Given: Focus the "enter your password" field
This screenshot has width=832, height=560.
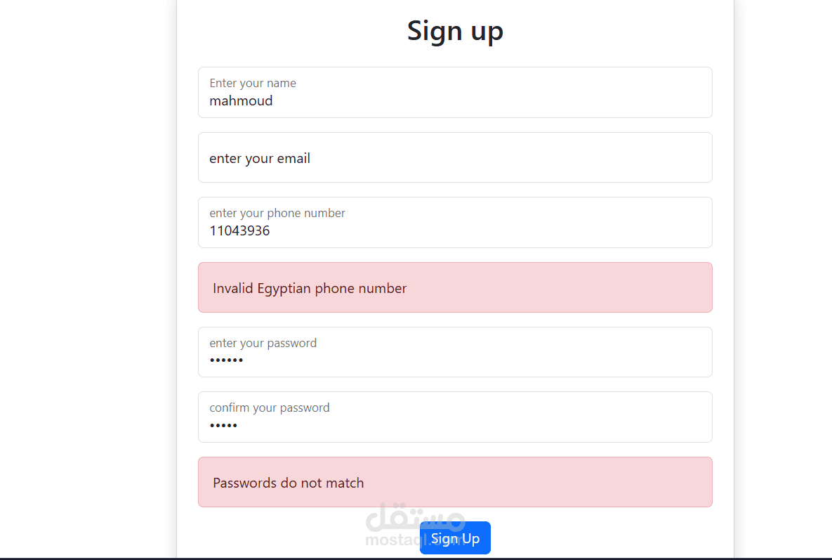Looking at the screenshot, I should [x=455, y=352].
